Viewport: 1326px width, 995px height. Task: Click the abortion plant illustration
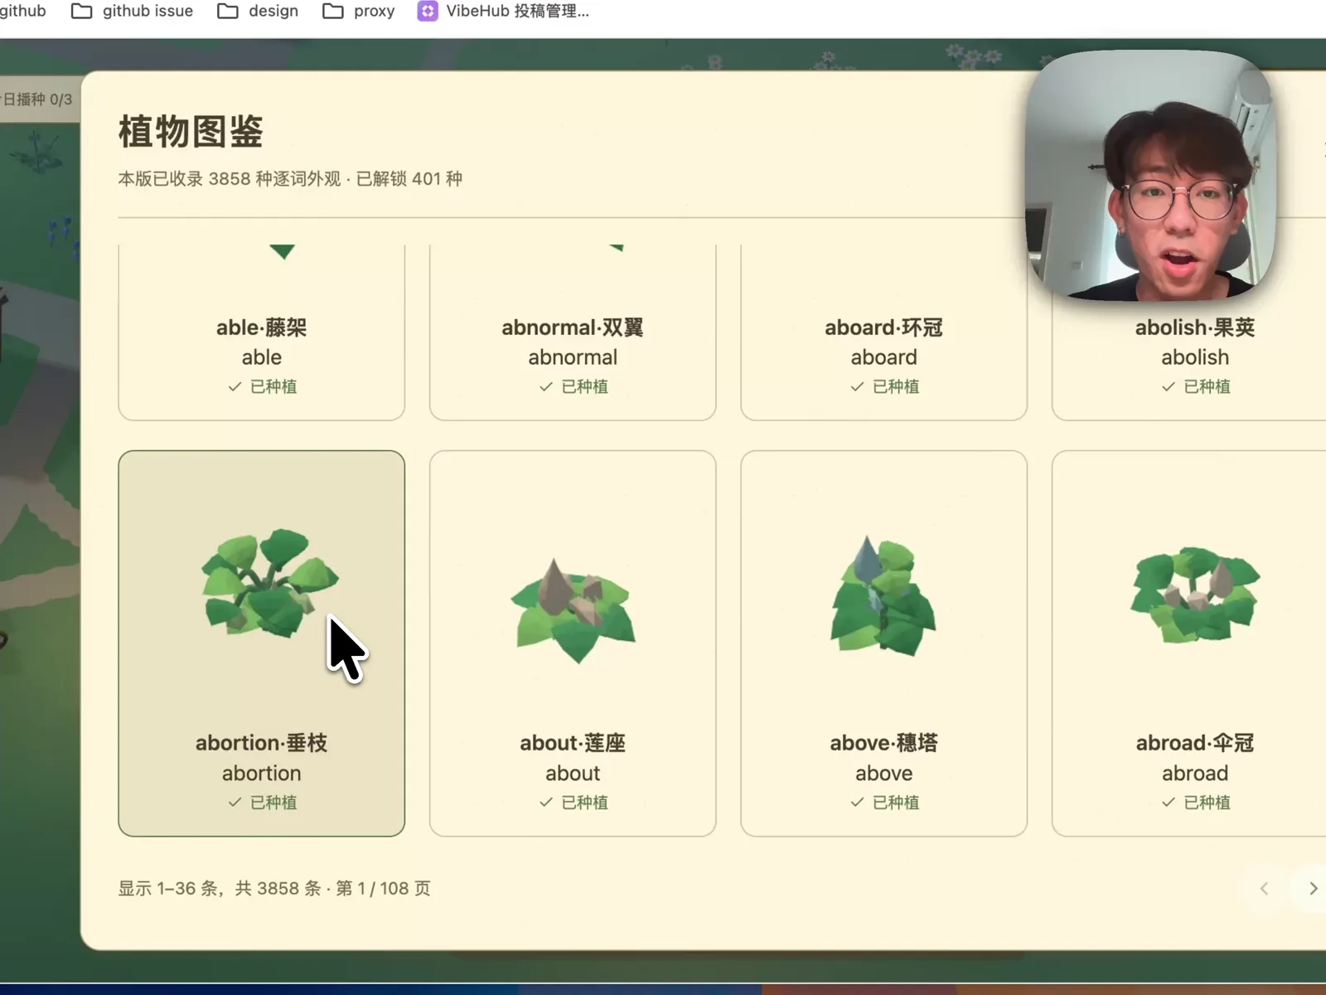[269, 583]
